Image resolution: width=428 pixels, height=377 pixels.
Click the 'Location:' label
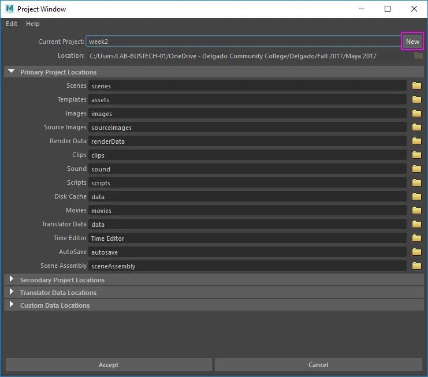click(71, 55)
